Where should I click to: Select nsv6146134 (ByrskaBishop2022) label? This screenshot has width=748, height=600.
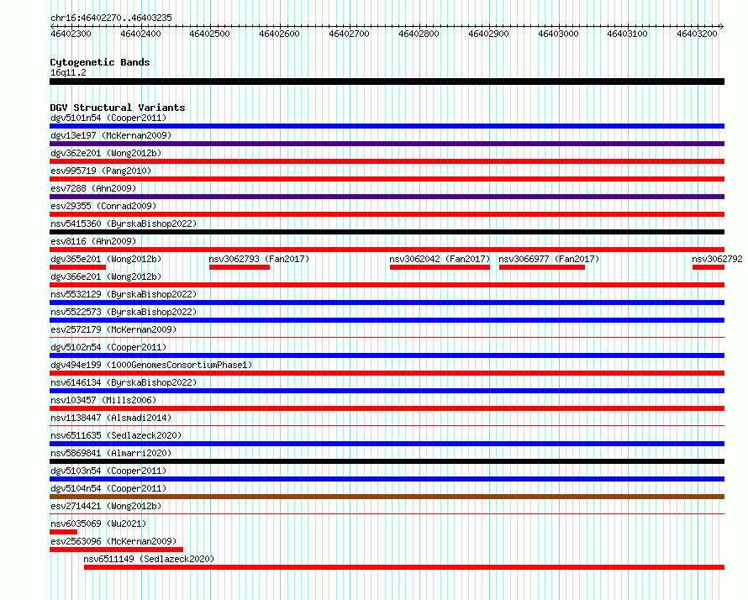click(x=124, y=382)
